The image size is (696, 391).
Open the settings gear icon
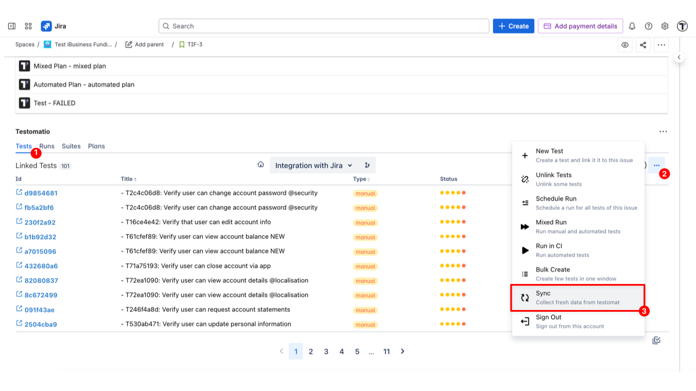pos(664,26)
